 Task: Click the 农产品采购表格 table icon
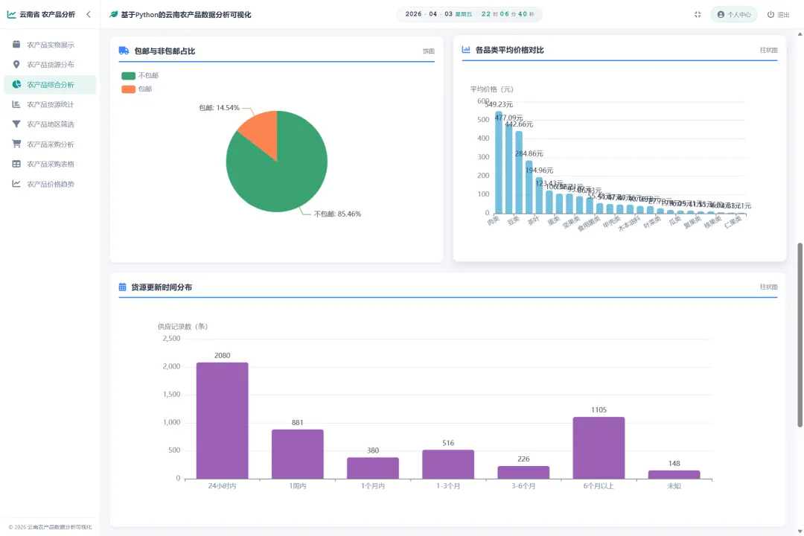[16, 164]
